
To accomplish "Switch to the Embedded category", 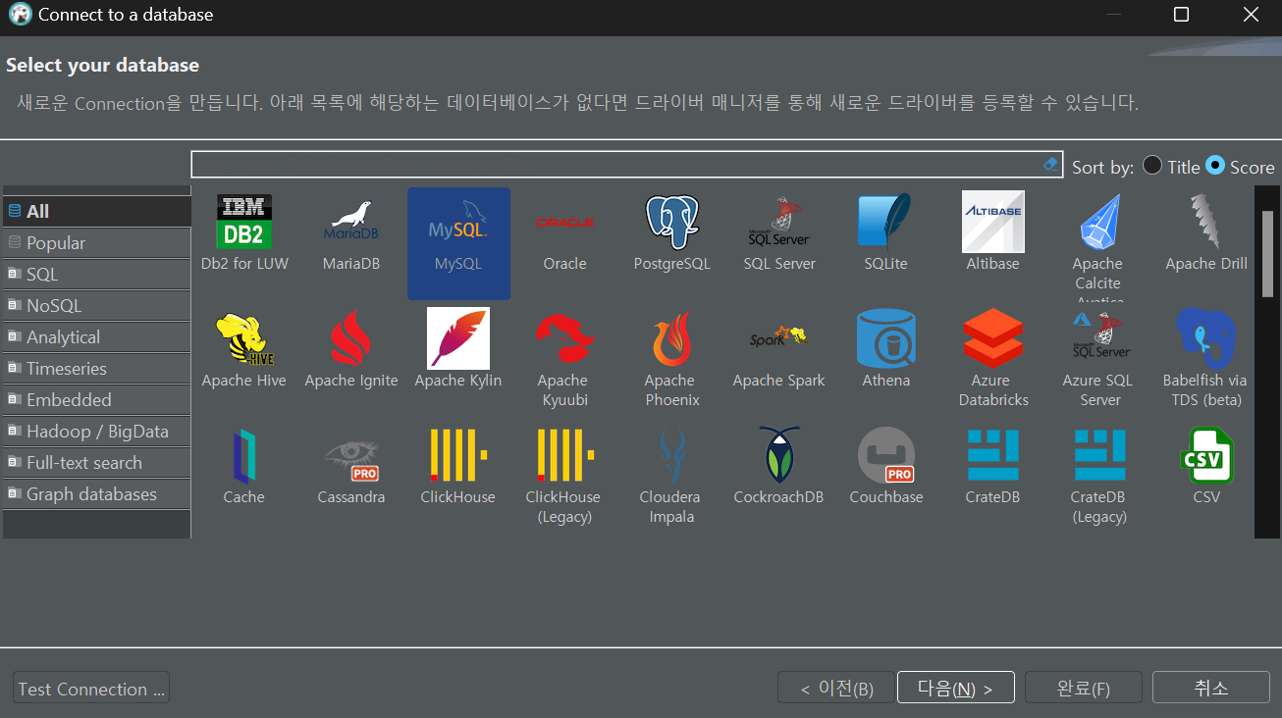I will tap(97, 399).
